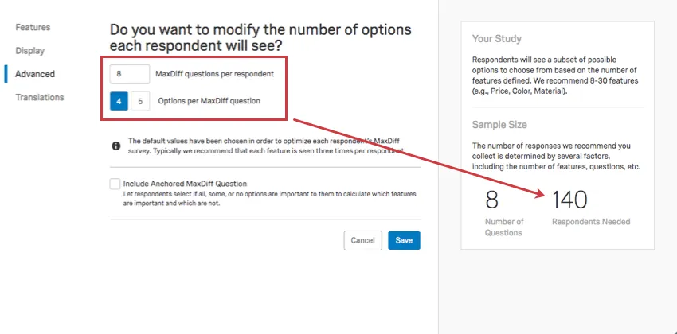Viewport: 677px width, 334px height.
Task: Switch to the Display tab
Action: [x=30, y=50]
